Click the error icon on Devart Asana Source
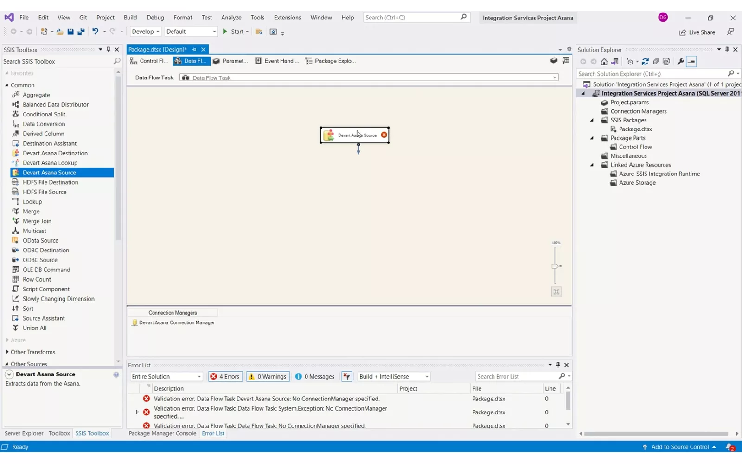The width and height of the screenshot is (742, 464). point(384,135)
